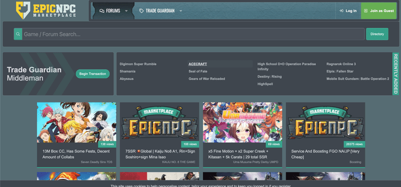Viewport: 401px width, 187px height.
Task: Click the Trade Guardian tag icon
Action: click(x=141, y=10)
